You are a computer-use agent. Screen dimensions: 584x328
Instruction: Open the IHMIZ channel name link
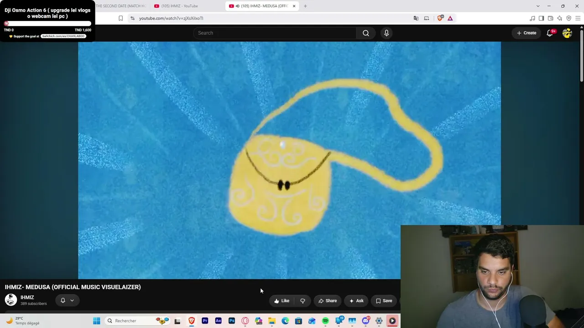click(x=27, y=297)
